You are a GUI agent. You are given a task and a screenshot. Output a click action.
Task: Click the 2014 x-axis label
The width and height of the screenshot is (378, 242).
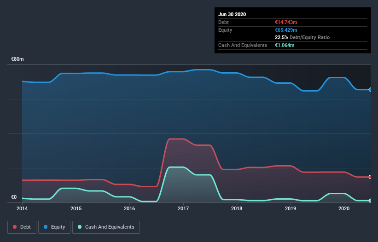coord(22,208)
